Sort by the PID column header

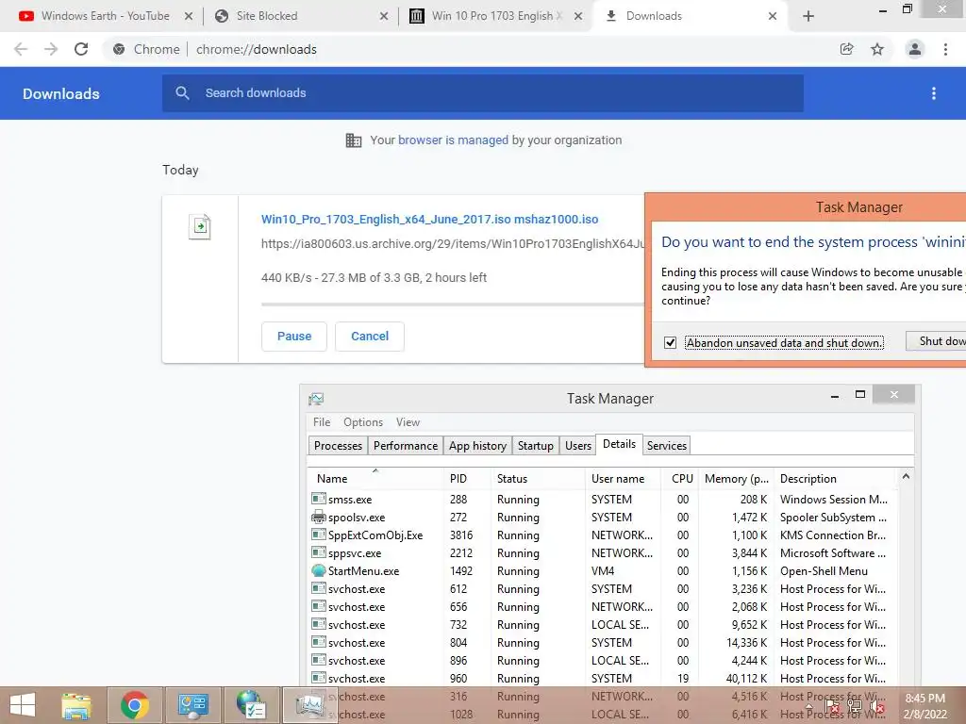(467, 478)
